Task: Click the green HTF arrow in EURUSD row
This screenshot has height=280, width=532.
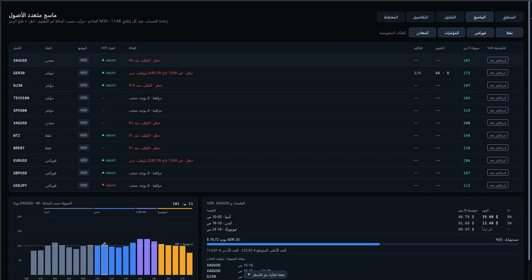Action: (103, 160)
